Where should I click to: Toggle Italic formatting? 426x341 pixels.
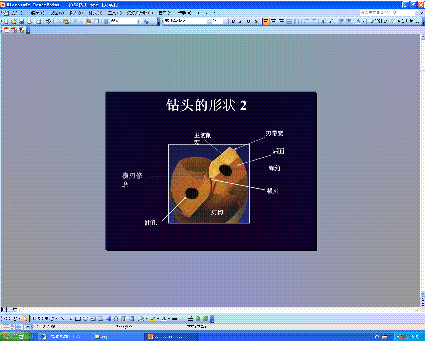point(241,21)
